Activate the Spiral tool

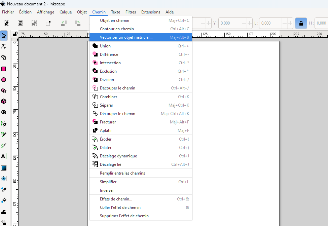coord(4,112)
